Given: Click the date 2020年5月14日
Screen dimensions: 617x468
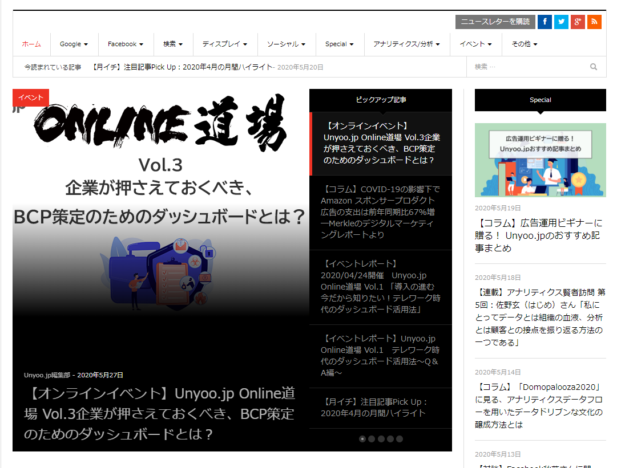Looking at the screenshot, I should pyautogui.click(x=498, y=372).
